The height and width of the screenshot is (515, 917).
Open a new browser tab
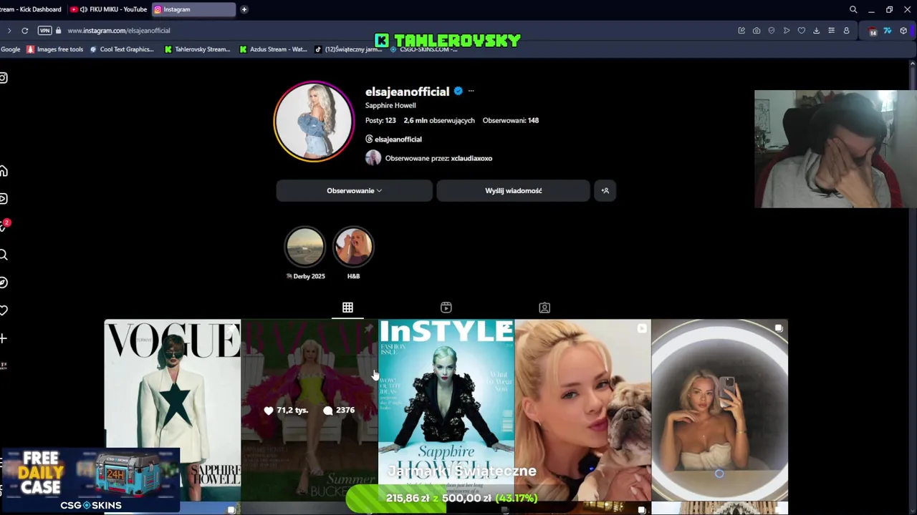click(244, 9)
